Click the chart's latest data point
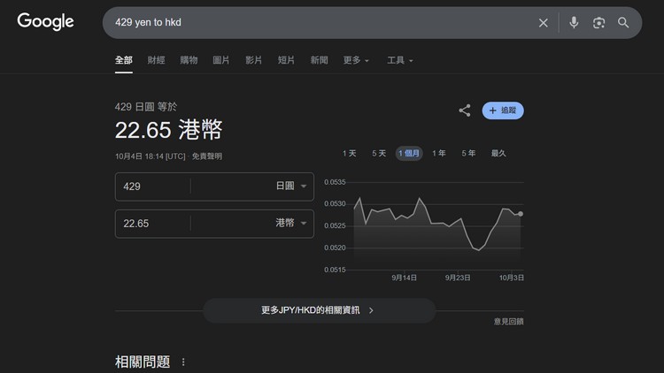The image size is (664, 373). pyautogui.click(x=520, y=214)
